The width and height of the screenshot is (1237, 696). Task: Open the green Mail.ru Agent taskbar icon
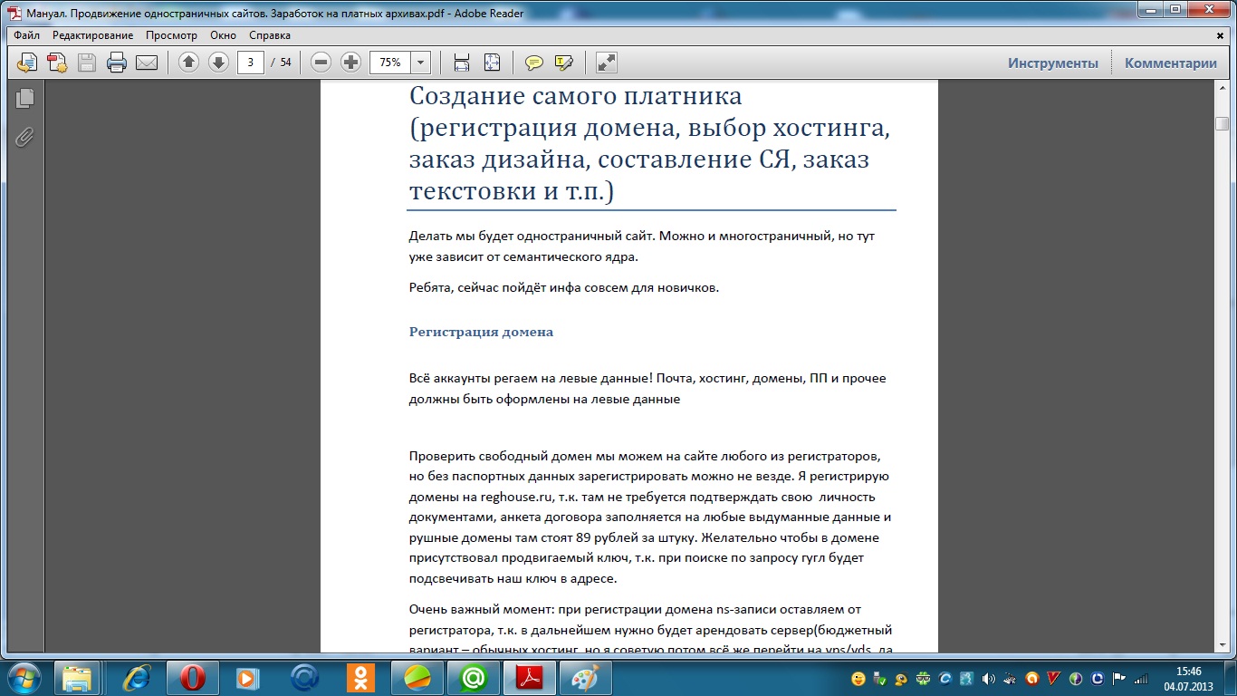click(473, 677)
